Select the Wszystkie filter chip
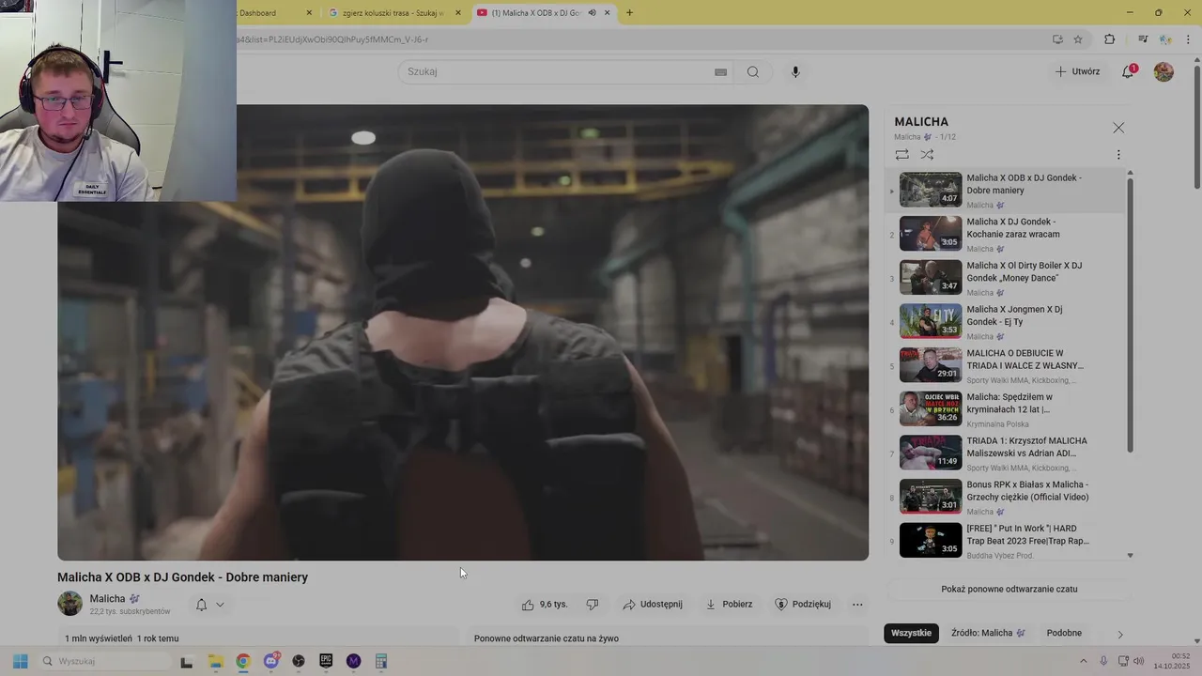This screenshot has height=676, width=1202. tap(911, 633)
